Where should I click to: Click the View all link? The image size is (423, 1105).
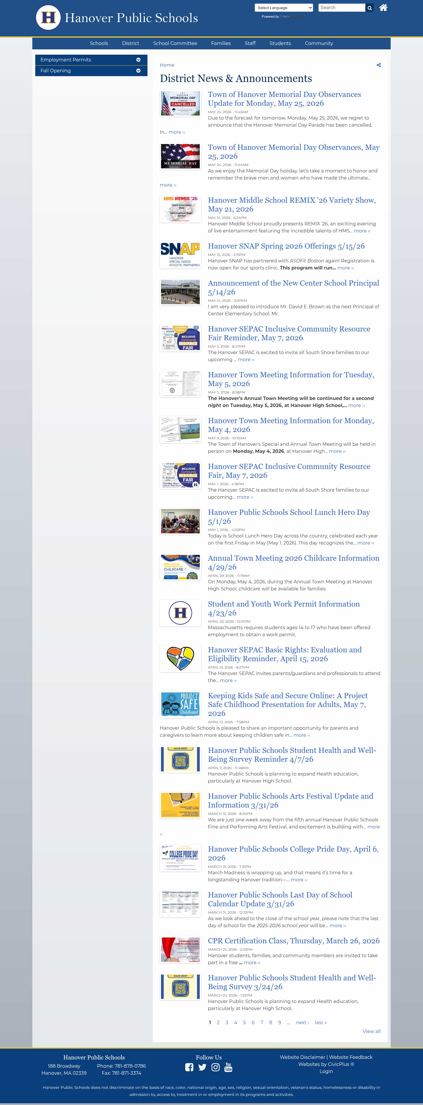point(372,1031)
